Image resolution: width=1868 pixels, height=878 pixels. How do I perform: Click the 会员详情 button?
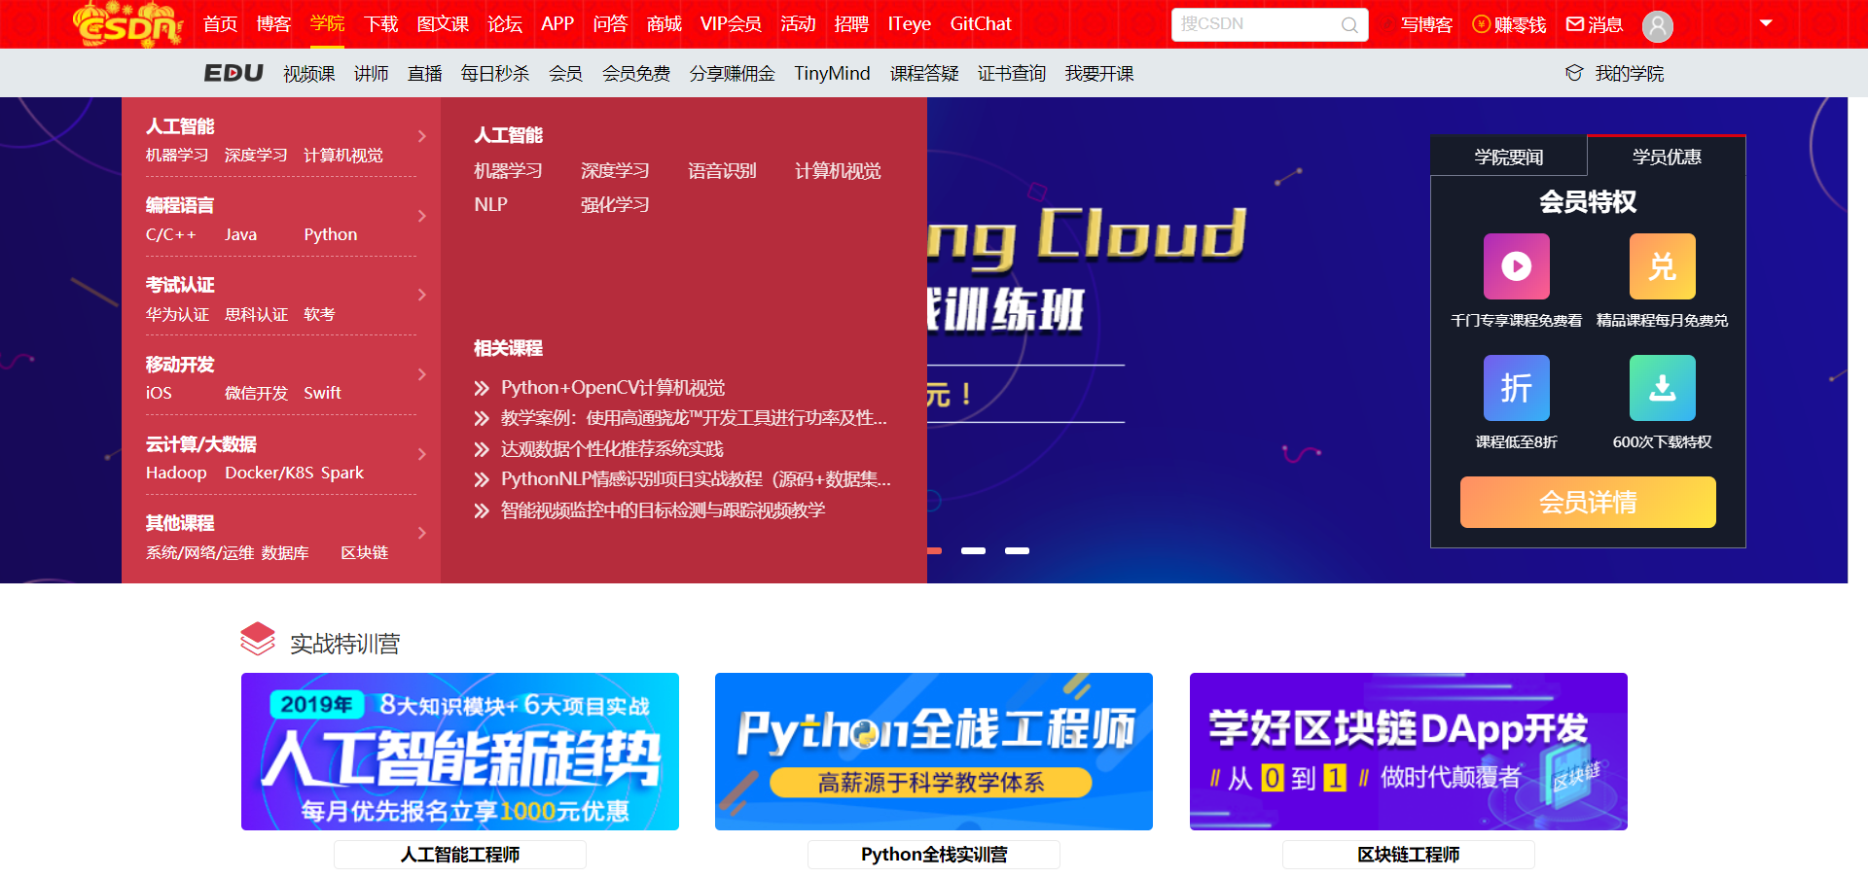tap(1588, 502)
